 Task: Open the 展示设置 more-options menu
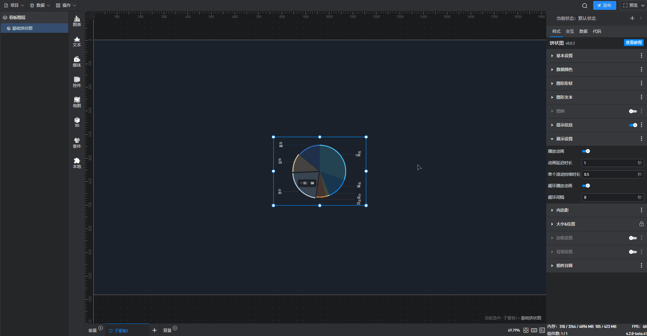pos(641,139)
